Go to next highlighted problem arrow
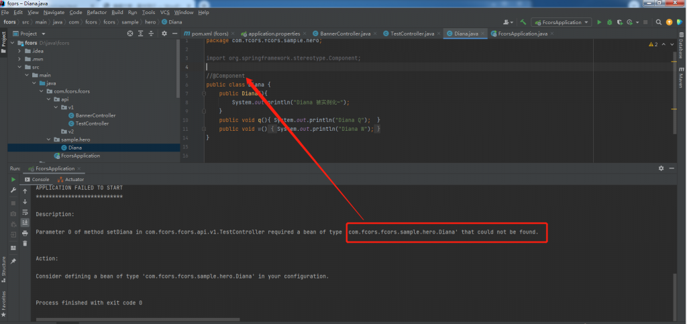This screenshot has height=324, width=687. point(672,44)
